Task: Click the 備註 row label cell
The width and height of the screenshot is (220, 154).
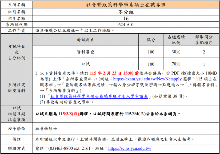Action: pos(17,139)
